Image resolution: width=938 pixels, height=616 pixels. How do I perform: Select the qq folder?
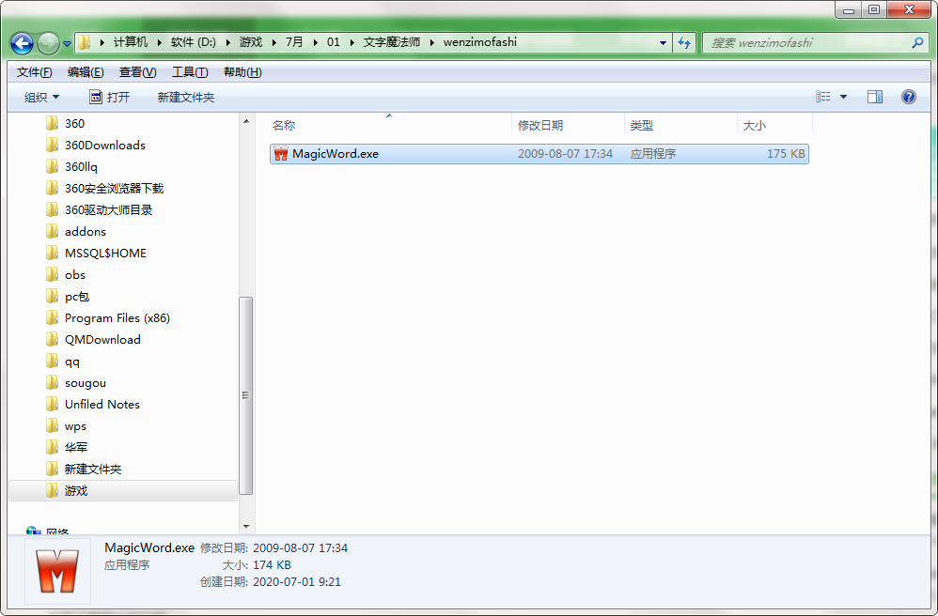pos(72,362)
